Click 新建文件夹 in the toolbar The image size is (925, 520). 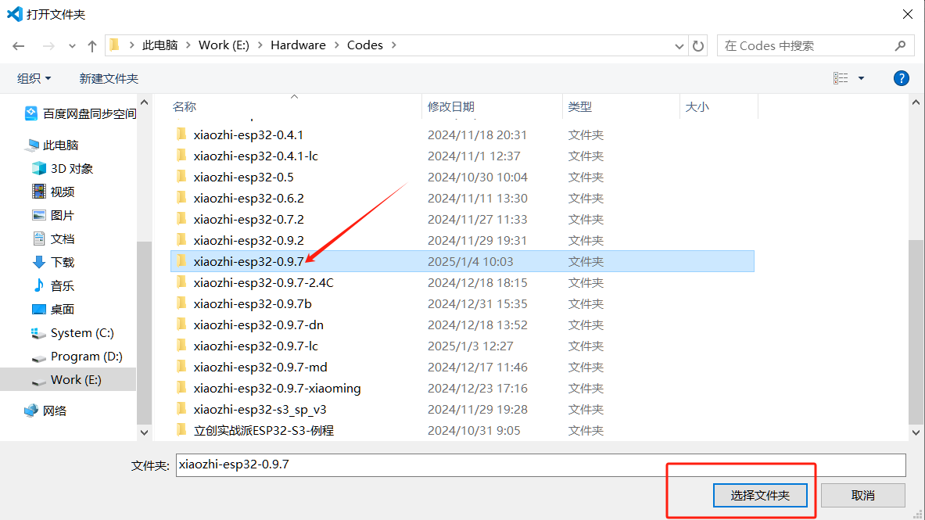pos(109,79)
